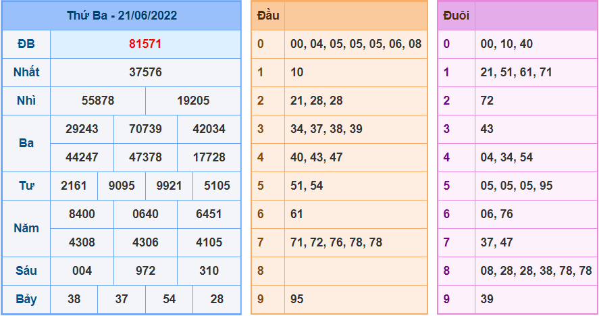The height and width of the screenshot is (316, 599).
Task: Click the first prize number 37576
Action: (x=145, y=72)
